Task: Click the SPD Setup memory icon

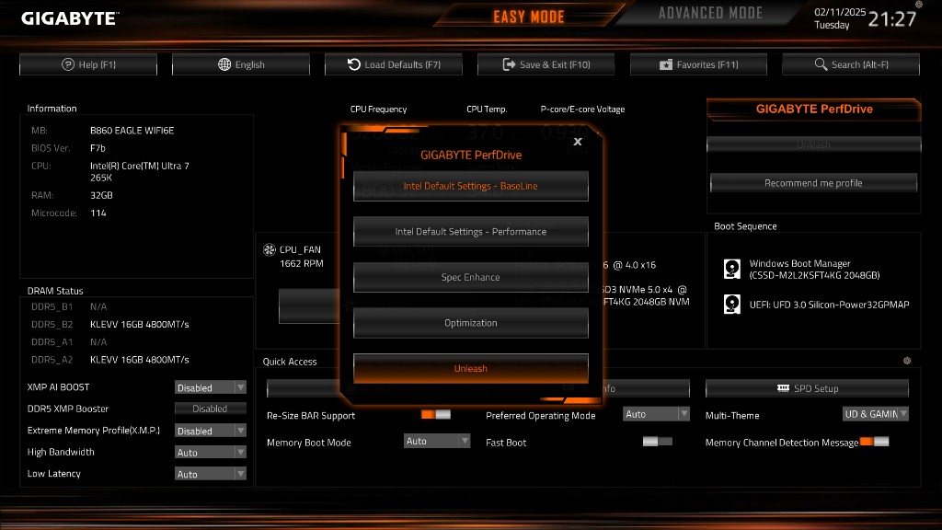Action: (x=783, y=388)
